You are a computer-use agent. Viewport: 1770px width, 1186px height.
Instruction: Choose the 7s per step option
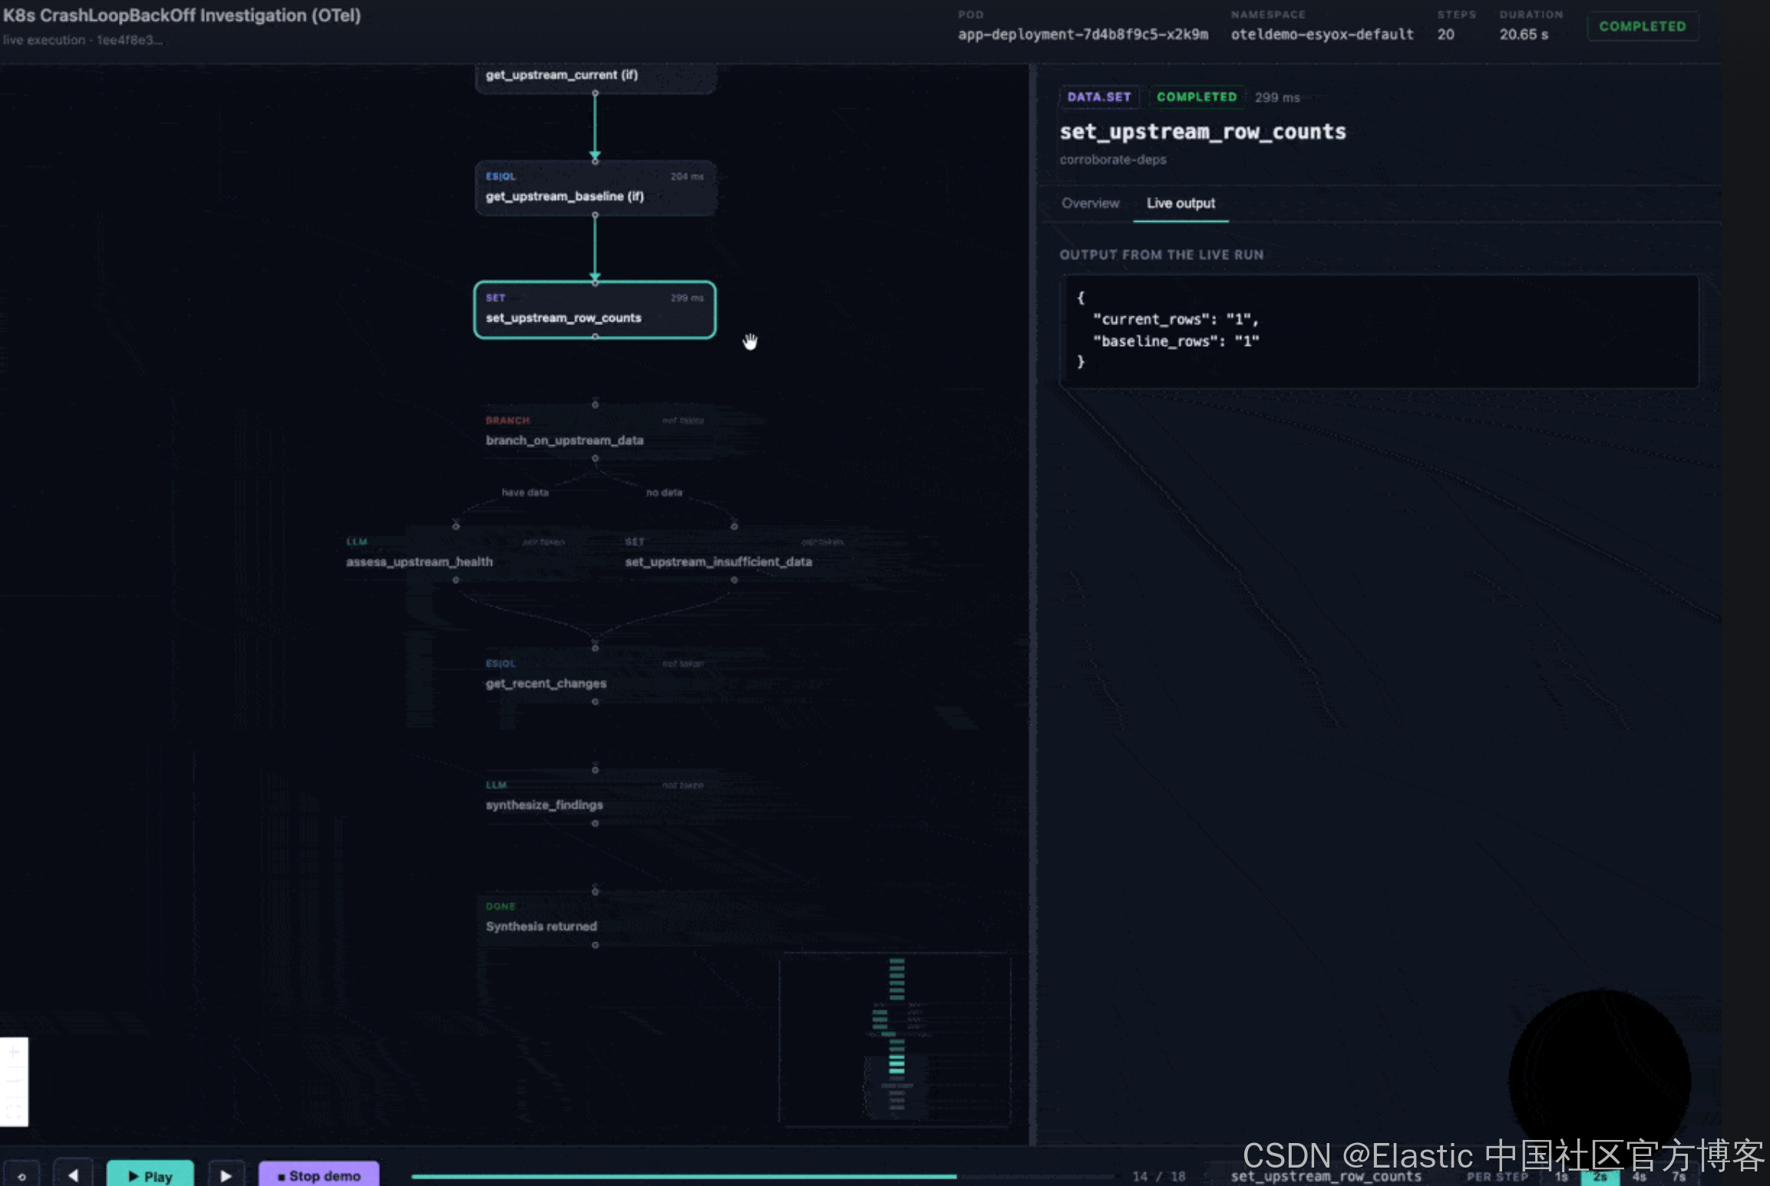click(1679, 1177)
